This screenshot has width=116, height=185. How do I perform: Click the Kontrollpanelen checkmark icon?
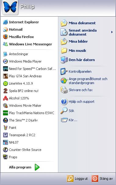(x=64, y=71)
